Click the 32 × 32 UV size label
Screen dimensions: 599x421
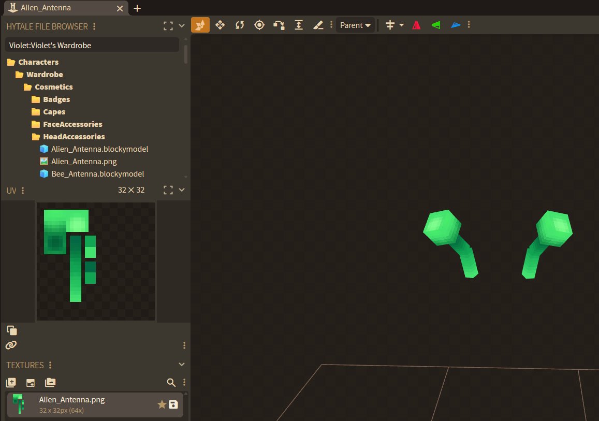tap(131, 190)
